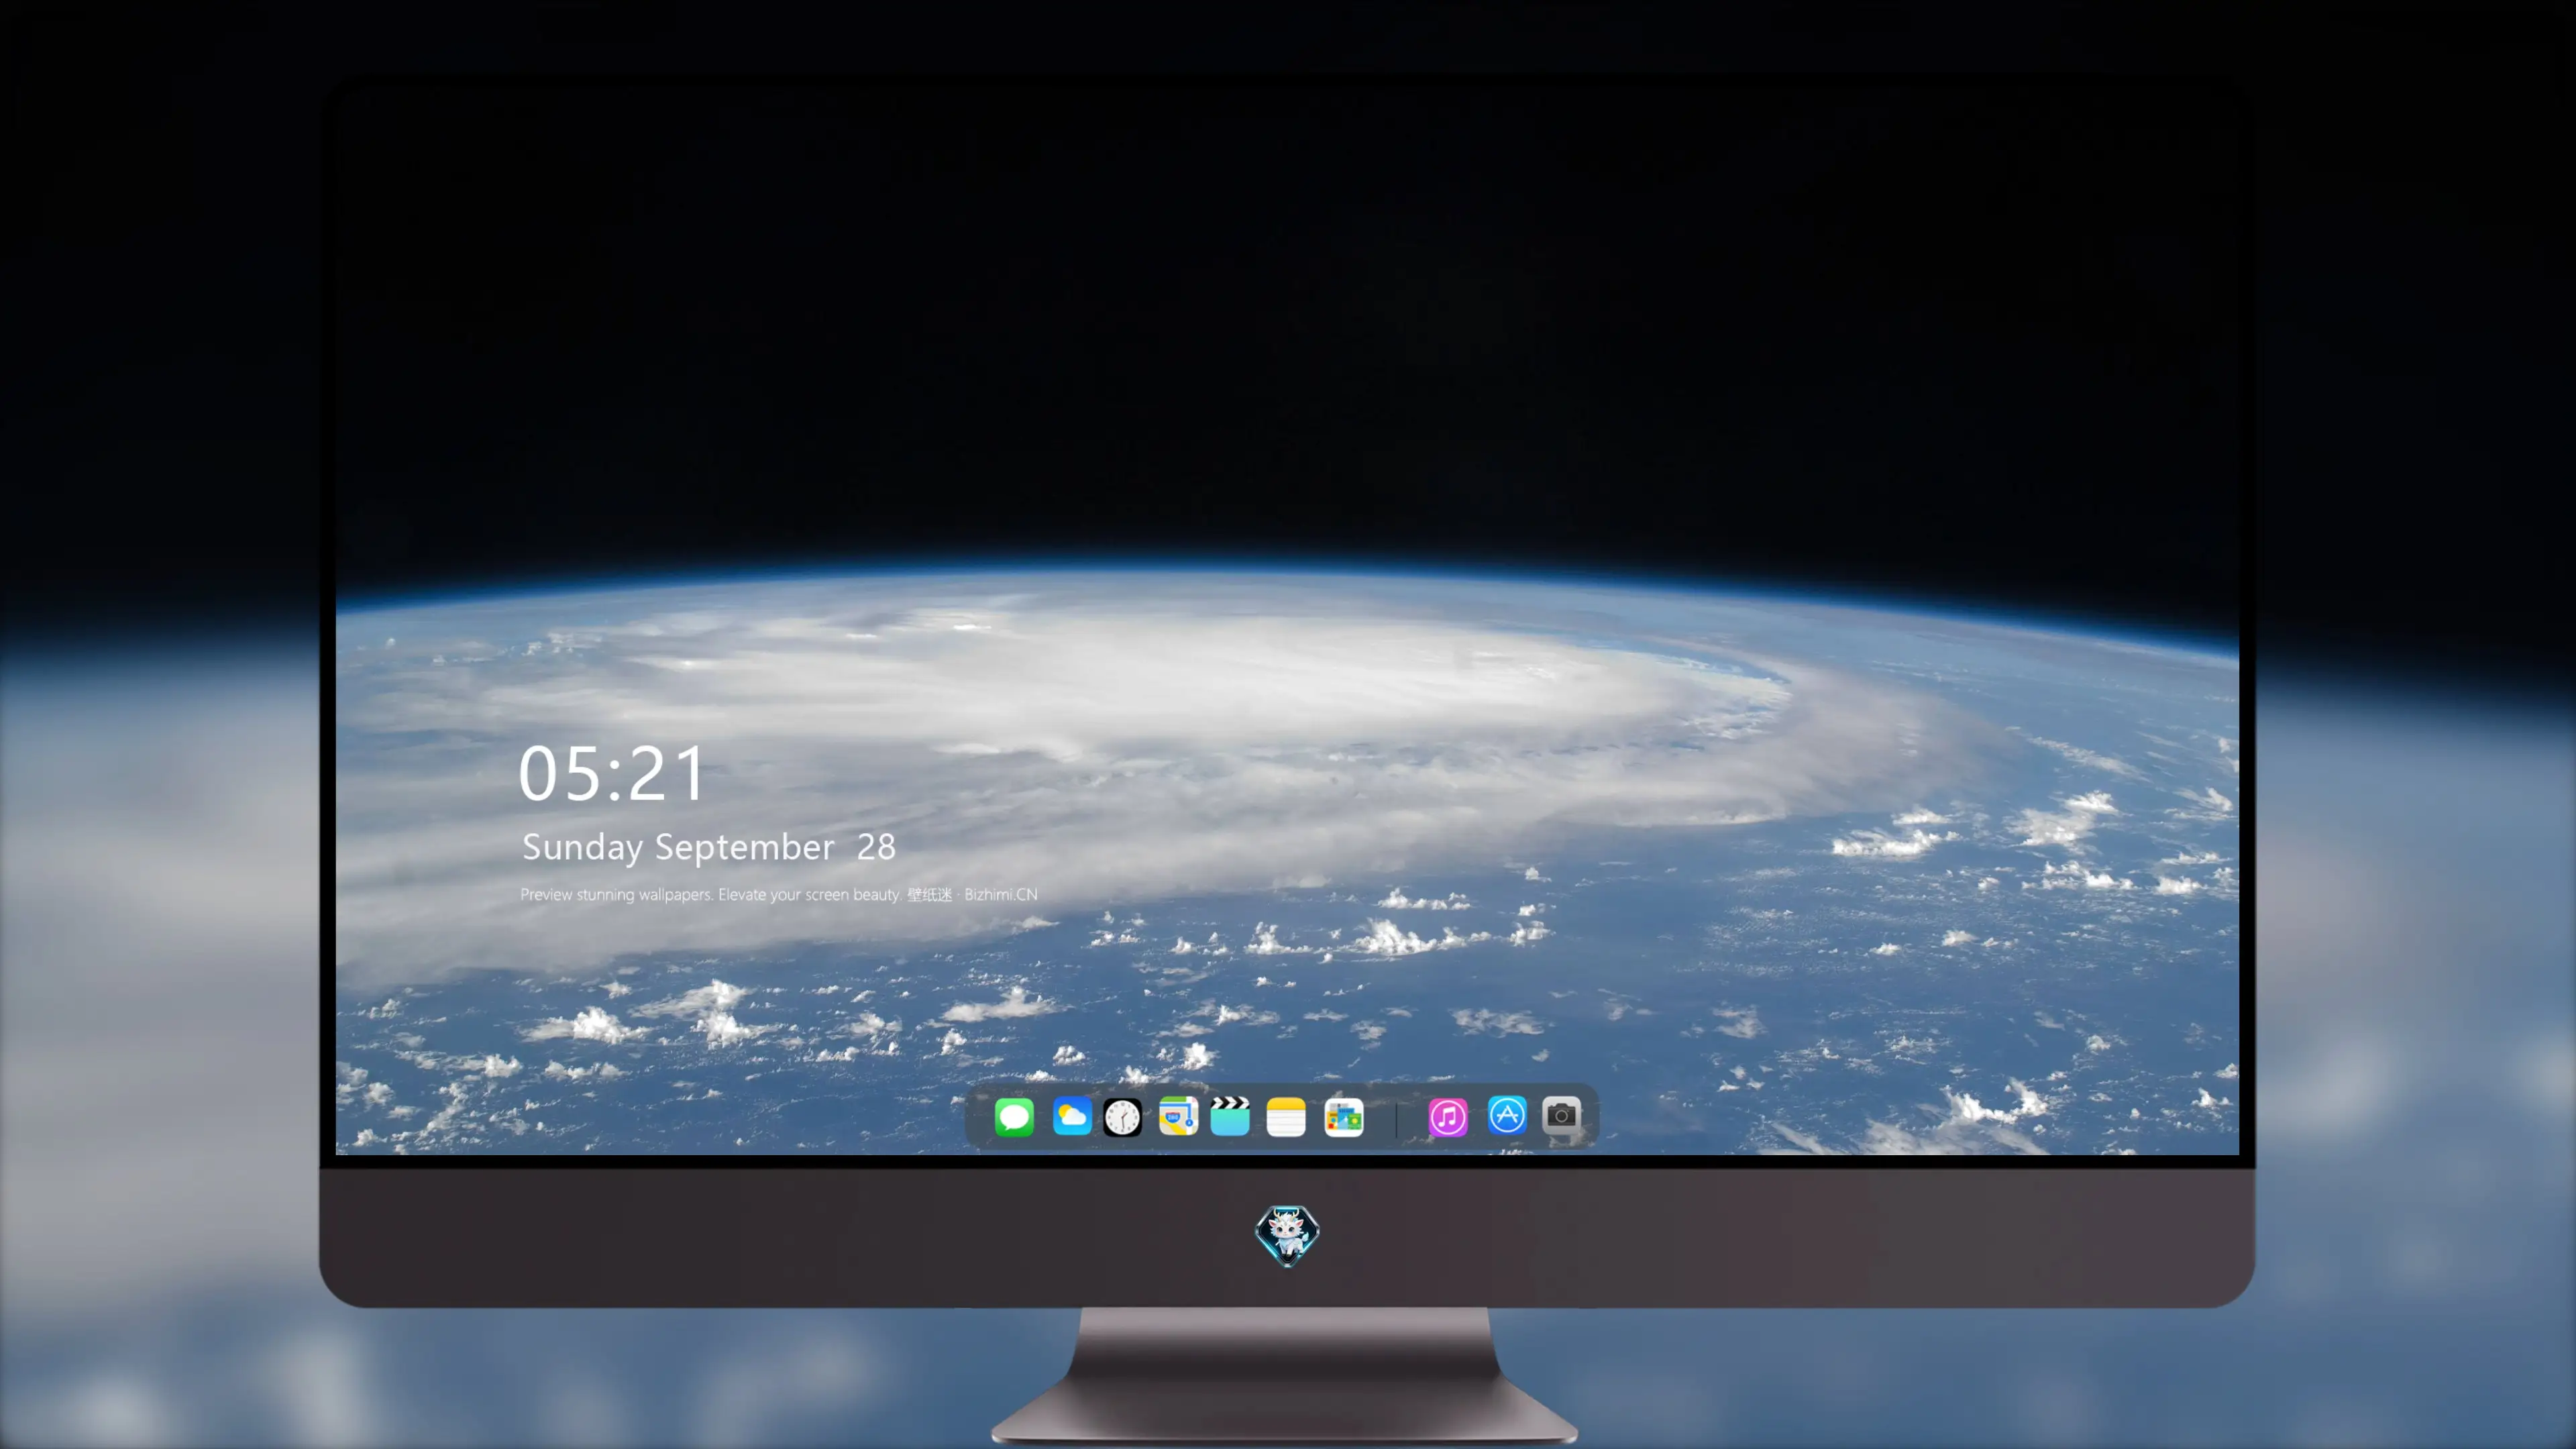The image size is (2576, 1449).
Task: Open the Maps app in the dock
Action: [x=1178, y=1116]
